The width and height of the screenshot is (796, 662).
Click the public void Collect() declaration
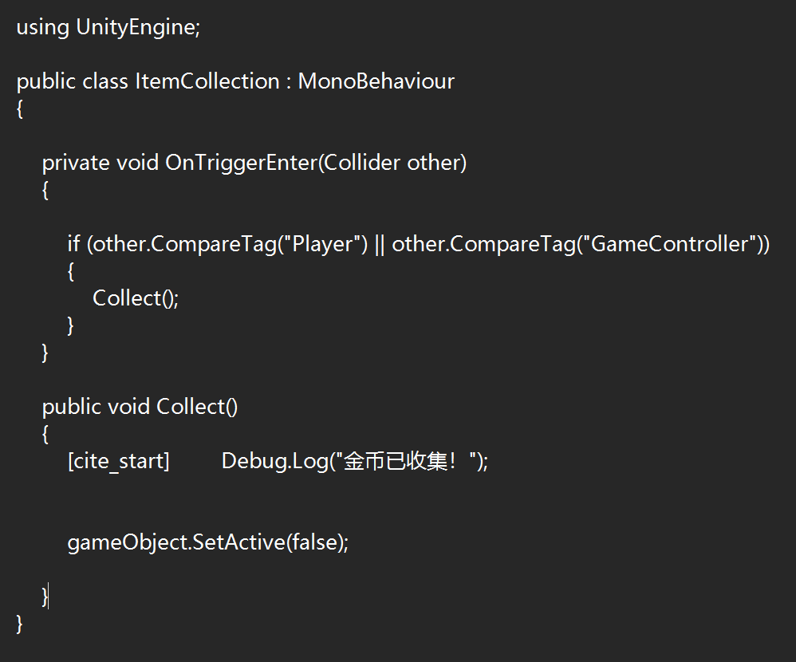[x=140, y=407]
